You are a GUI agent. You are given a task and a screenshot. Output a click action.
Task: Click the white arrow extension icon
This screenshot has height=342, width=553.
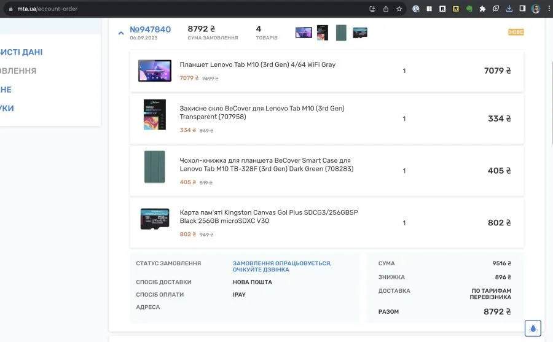coord(429,9)
